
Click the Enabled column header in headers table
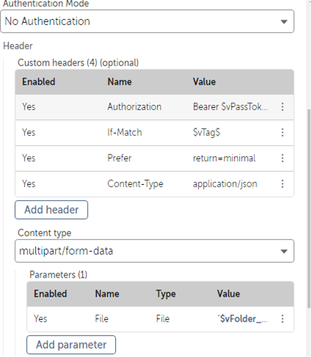point(39,82)
